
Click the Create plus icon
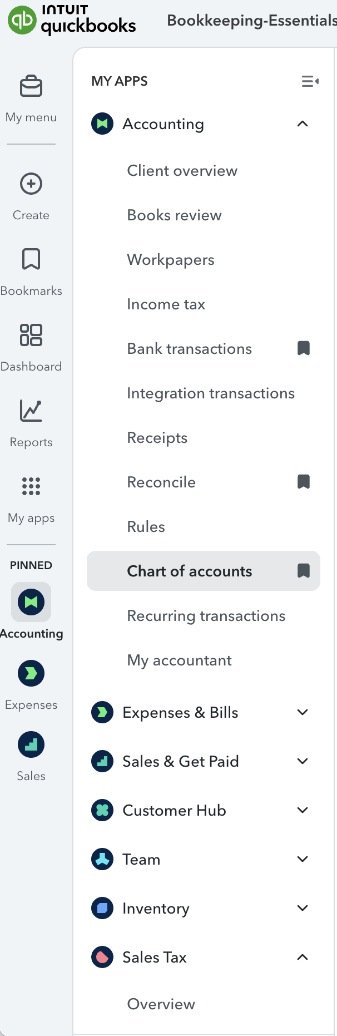pos(31,184)
